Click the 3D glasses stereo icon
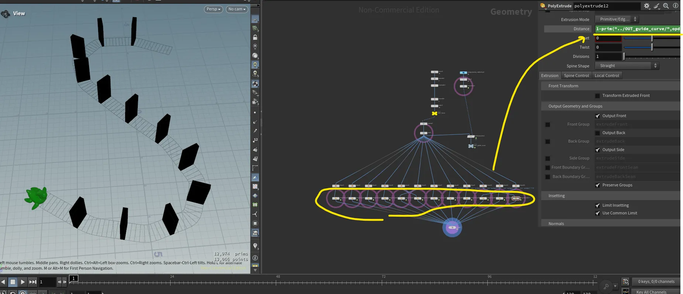 pyautogui.click(x=255, y=92)
